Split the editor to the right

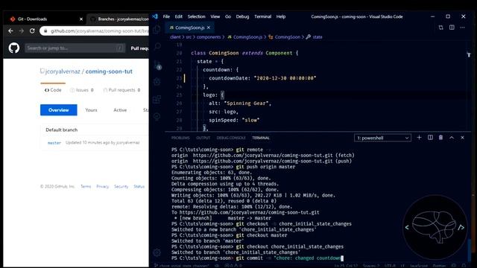pos(452,28)
